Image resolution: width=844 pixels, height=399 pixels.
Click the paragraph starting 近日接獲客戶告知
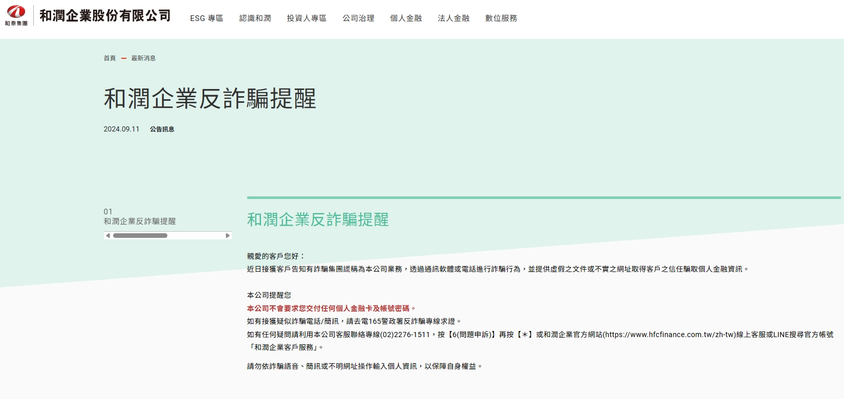tap(497, 269)
